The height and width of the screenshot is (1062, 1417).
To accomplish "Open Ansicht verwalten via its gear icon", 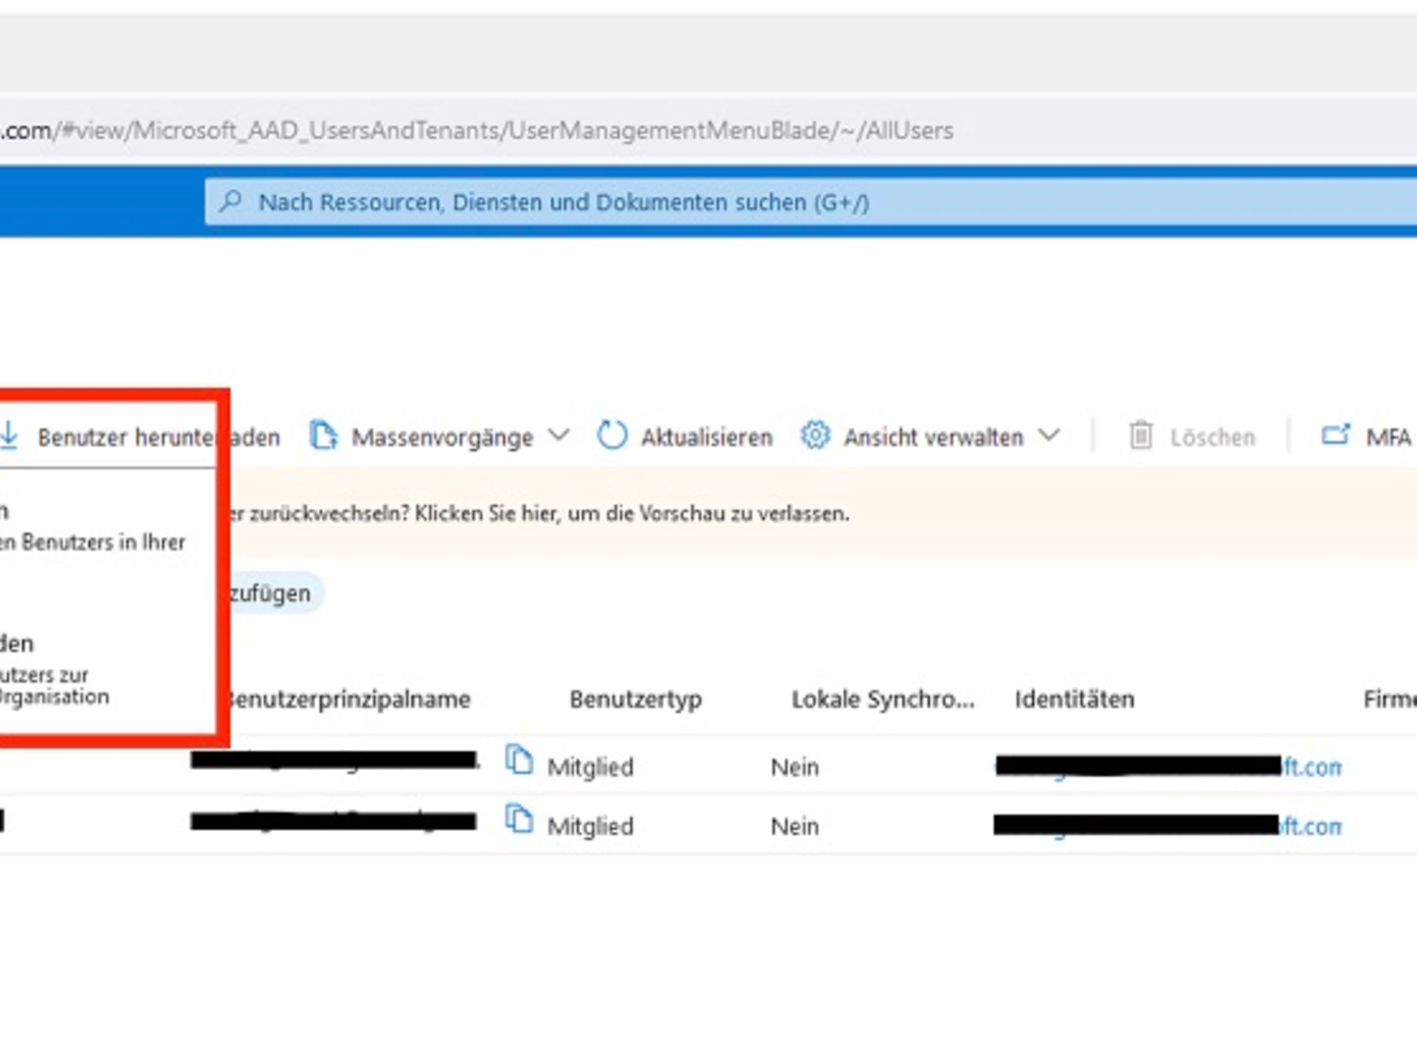I will tap(815, 436).
